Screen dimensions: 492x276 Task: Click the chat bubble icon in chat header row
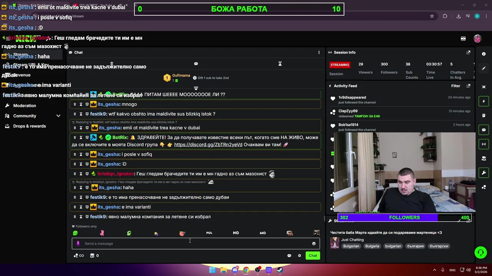[x=196, y=64]
